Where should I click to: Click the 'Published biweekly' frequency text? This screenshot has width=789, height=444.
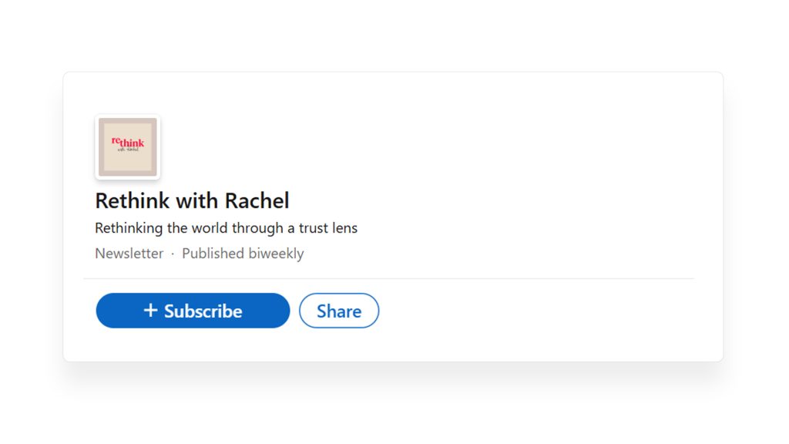[x=243, y=254]
